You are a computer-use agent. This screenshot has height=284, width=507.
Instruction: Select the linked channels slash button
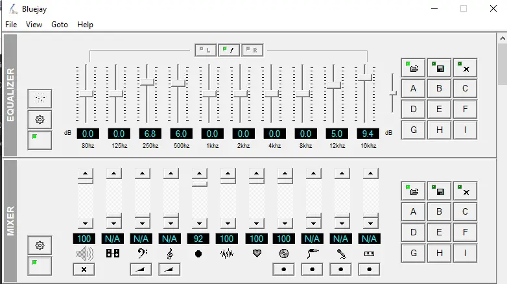(229, 50)
